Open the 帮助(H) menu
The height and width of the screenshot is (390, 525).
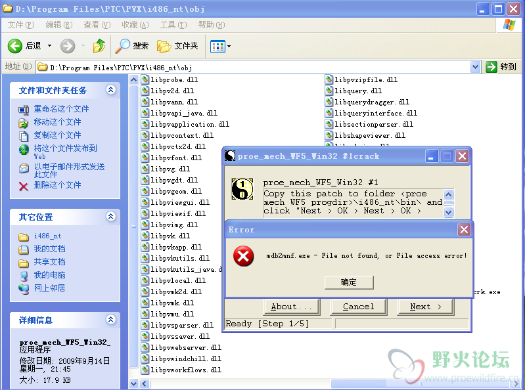[x=212, y=25]
